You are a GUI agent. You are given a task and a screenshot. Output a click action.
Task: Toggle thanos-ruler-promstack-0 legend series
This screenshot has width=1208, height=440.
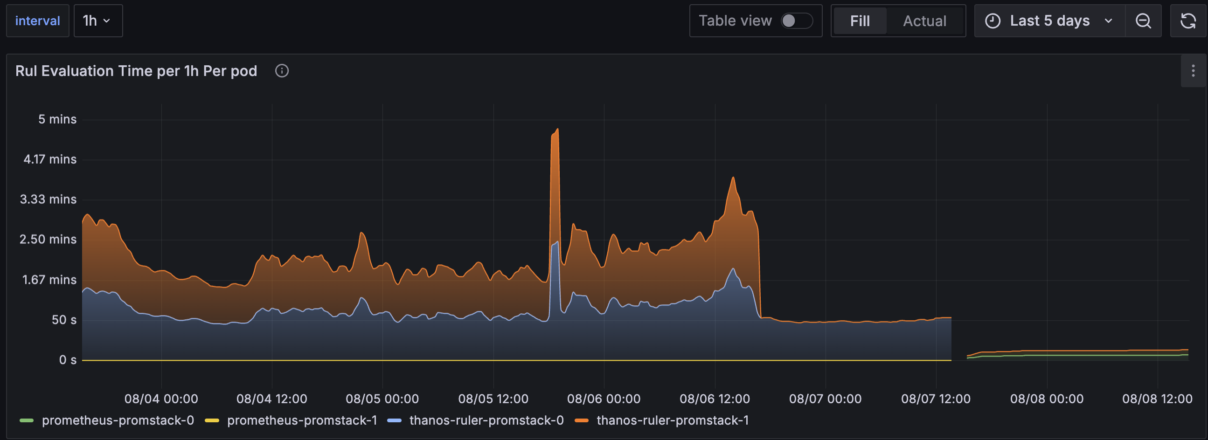pyautogui.click(x=486, y=420)
